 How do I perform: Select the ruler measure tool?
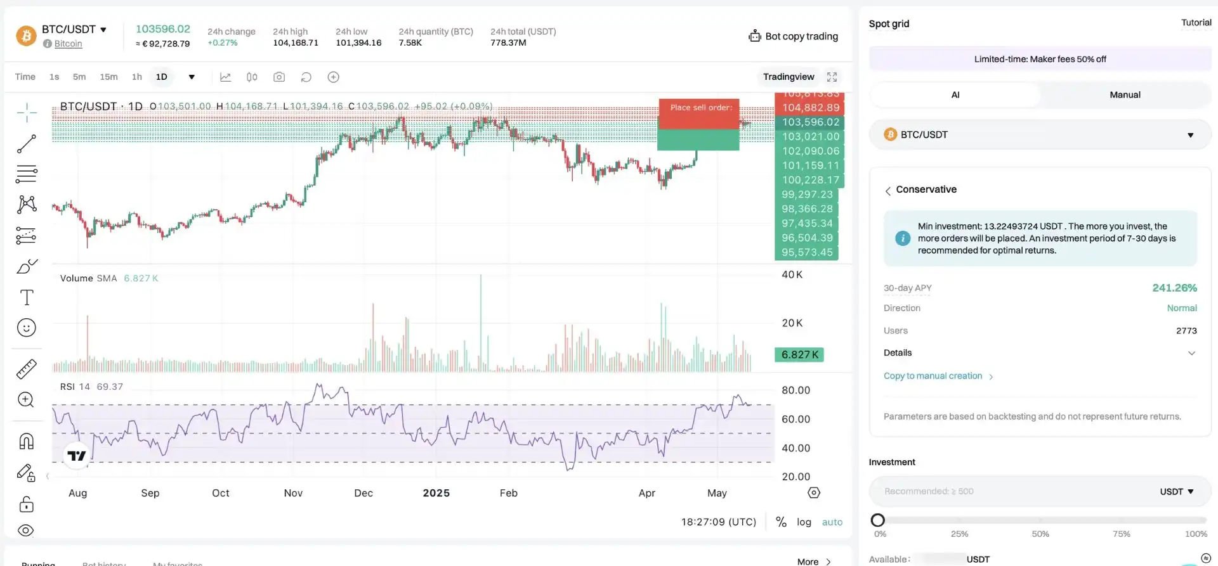pyautogui.click(x=26, y=369)
